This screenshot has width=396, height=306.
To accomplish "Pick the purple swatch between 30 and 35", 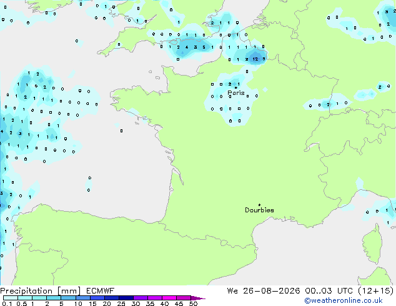I will [141, 298].
